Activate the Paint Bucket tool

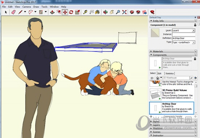click(97, 12)
